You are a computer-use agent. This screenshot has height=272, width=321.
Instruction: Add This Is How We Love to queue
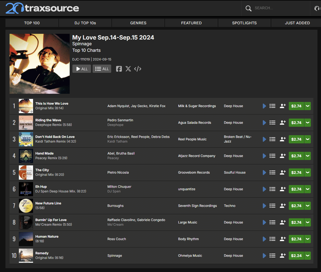pyautogui.click(x=272, y=106)
